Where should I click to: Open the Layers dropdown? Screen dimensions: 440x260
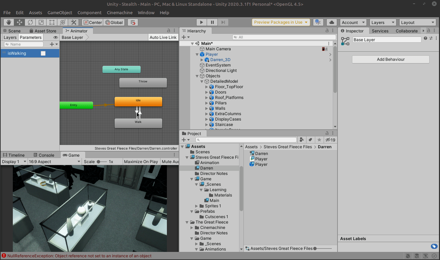[x=382, y=22]
